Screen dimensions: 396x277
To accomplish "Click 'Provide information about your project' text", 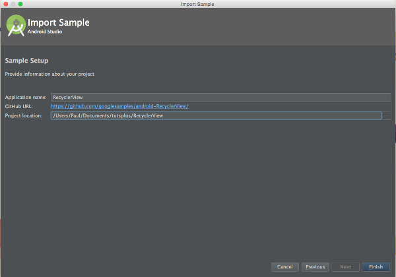I will click(49, 74).
